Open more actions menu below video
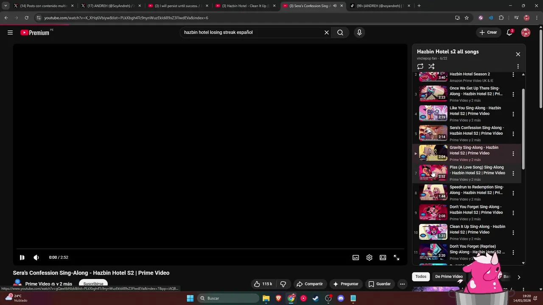 [x=402, y=284]
